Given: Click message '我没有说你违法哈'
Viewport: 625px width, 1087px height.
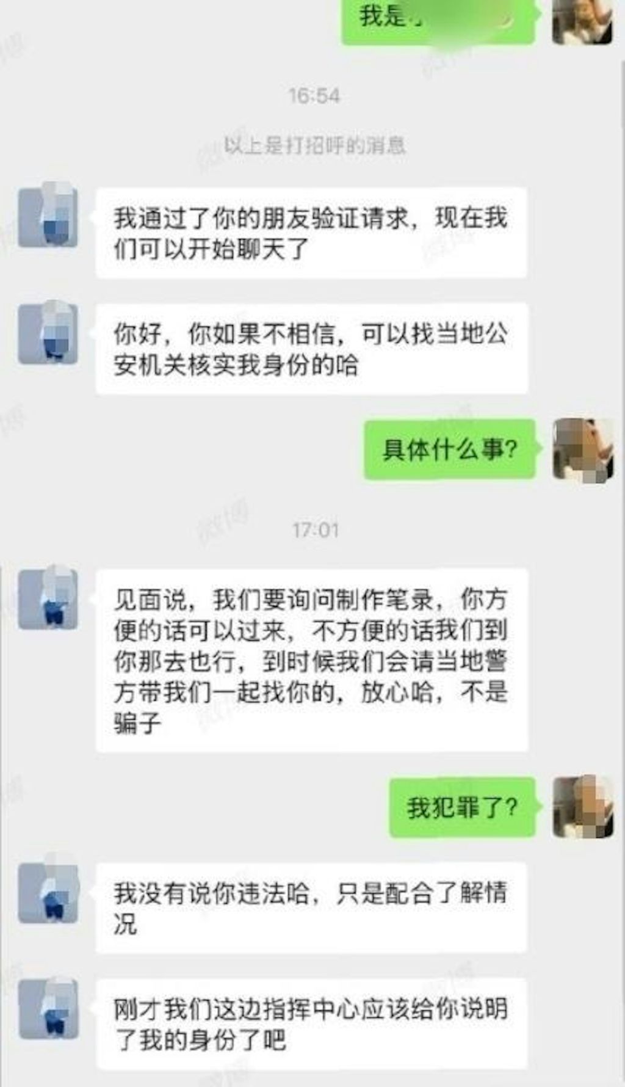Looking at the screenshot, I should (x=311, y=908).
